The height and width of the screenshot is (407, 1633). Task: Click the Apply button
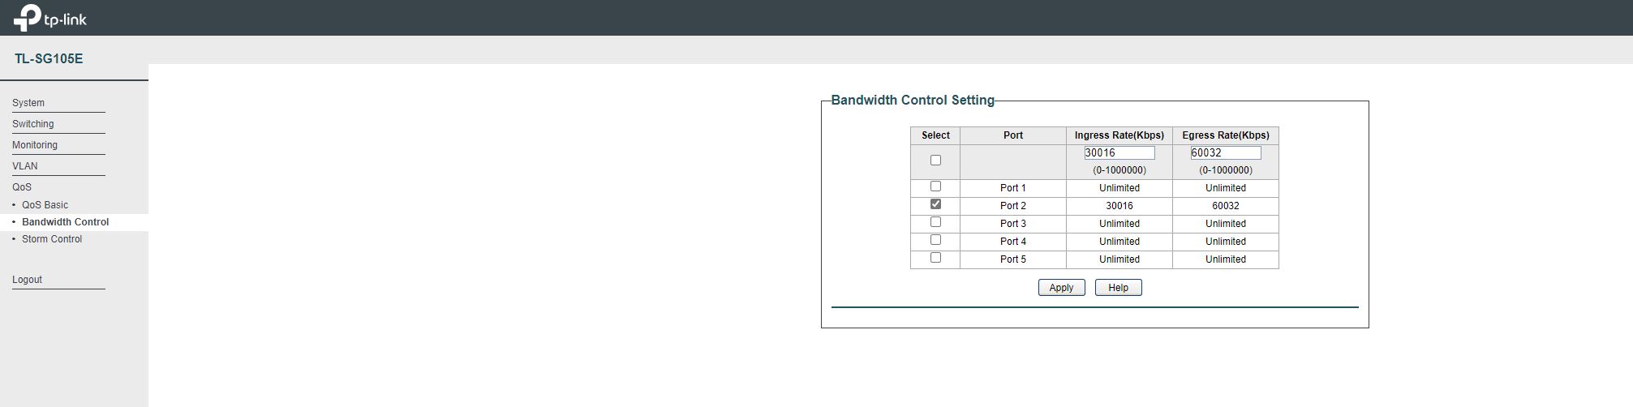tap(1061, 288)
